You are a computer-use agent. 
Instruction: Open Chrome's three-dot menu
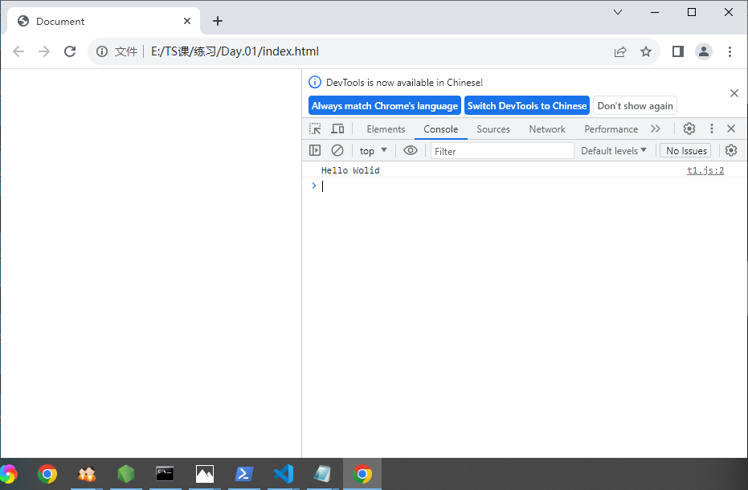coord(730,51)
